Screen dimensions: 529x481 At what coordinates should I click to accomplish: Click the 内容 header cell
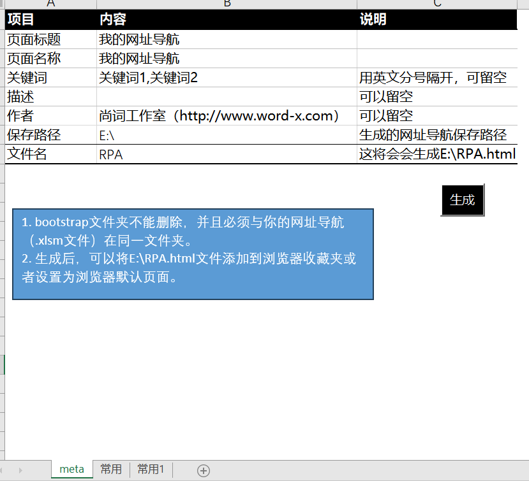click(227, 20)
